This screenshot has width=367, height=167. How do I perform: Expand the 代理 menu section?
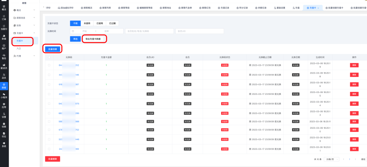[x=24, y=56]
